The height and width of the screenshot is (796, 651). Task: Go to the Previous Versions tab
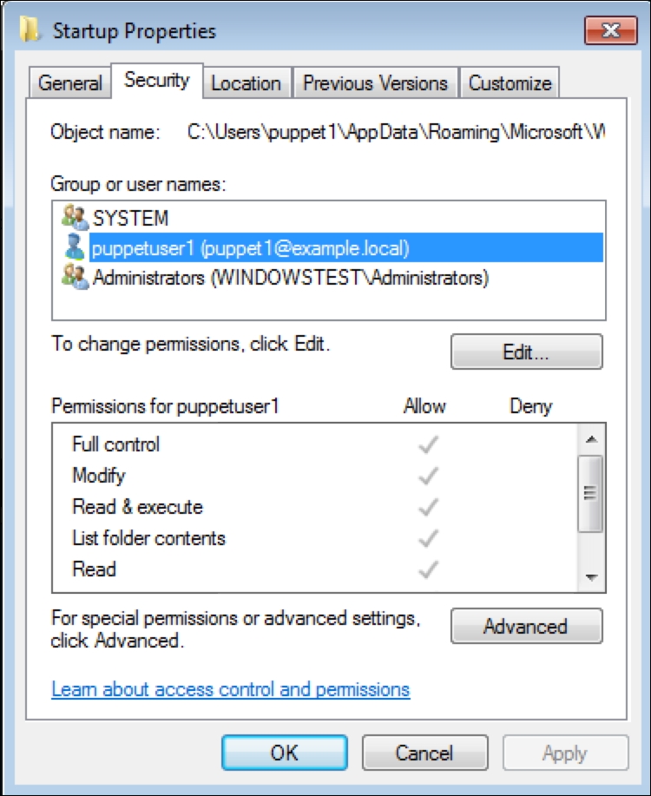pyautogui.click(x=375, y=83)
